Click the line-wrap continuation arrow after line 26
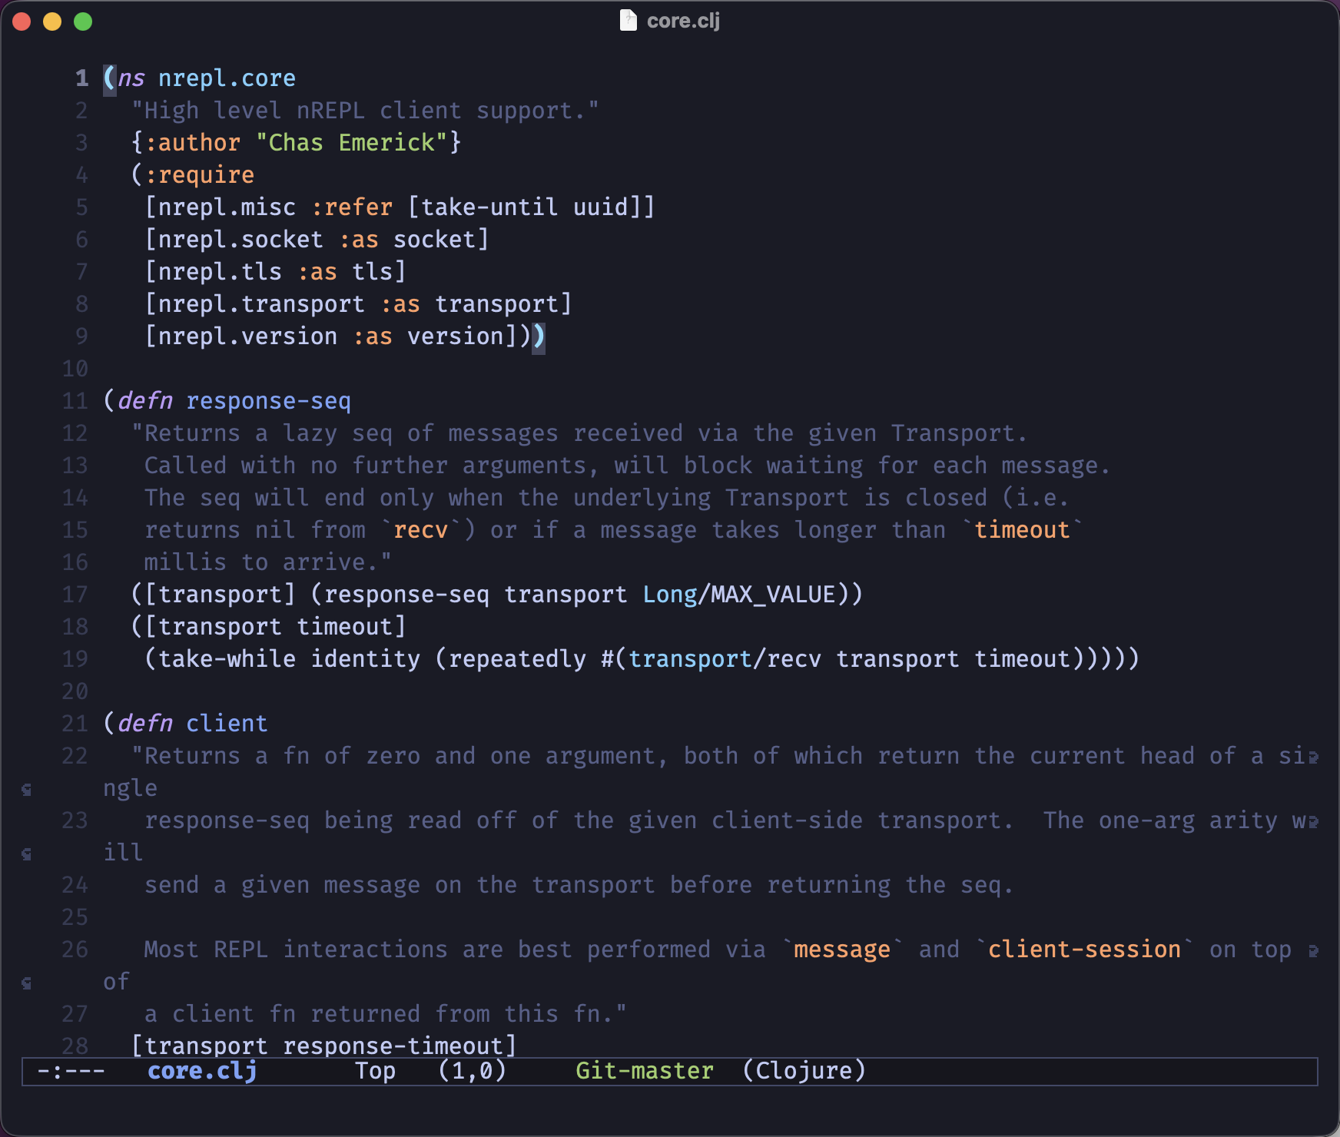 (x=1313, y=951)
